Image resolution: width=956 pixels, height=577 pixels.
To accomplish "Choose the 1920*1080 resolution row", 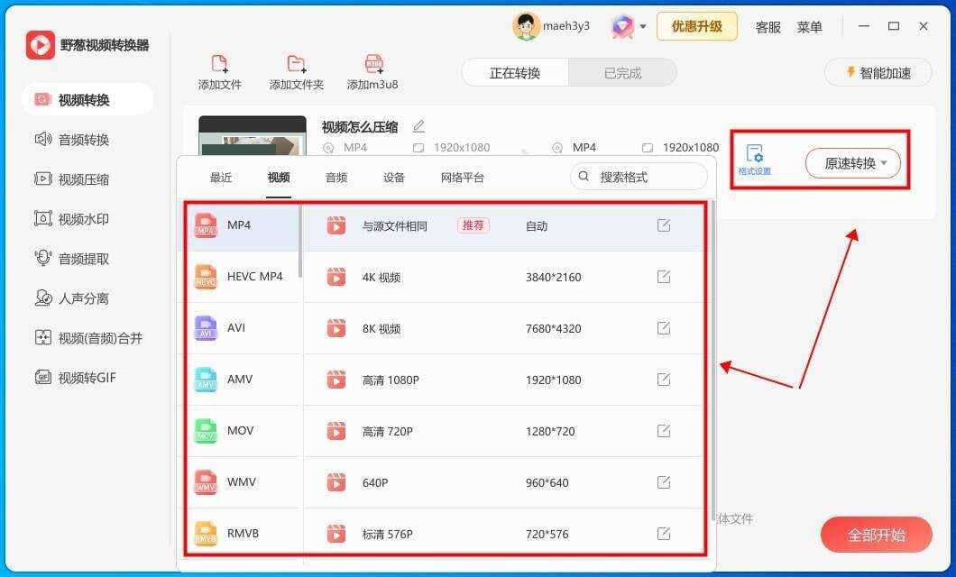I will pyautogui.click(x=504, y=380).
